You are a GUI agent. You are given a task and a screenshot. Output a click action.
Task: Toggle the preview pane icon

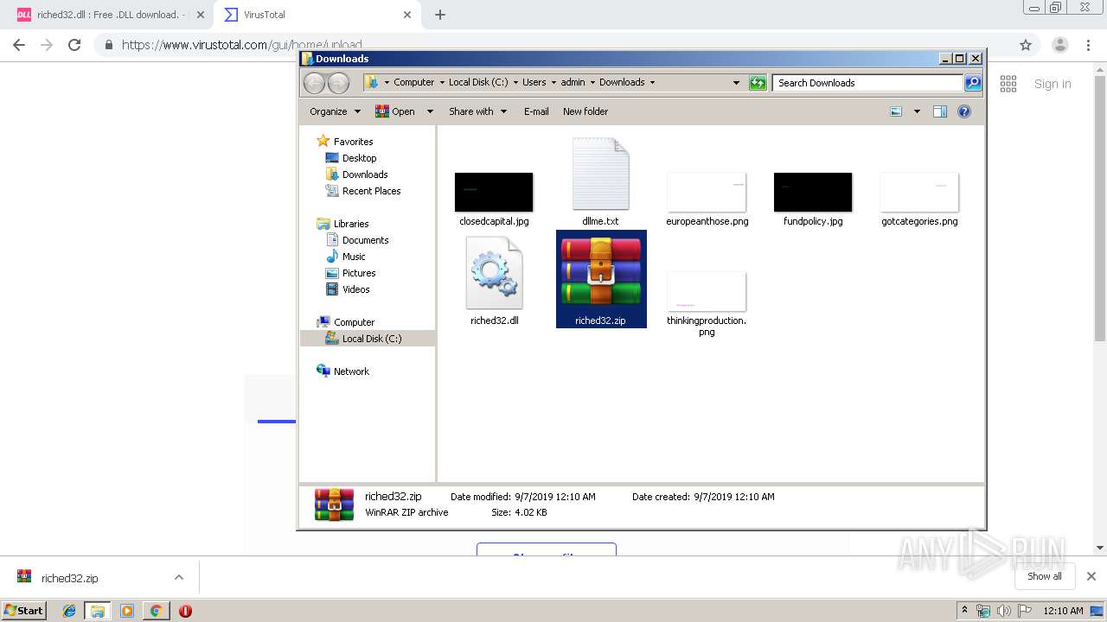(940, 111)
